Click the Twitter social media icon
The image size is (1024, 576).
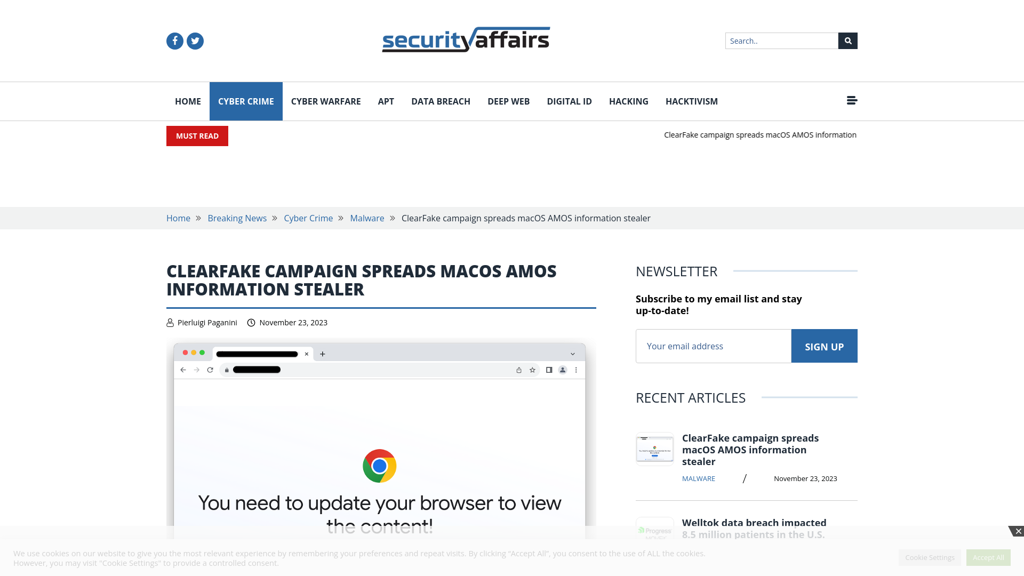(195, 41)
